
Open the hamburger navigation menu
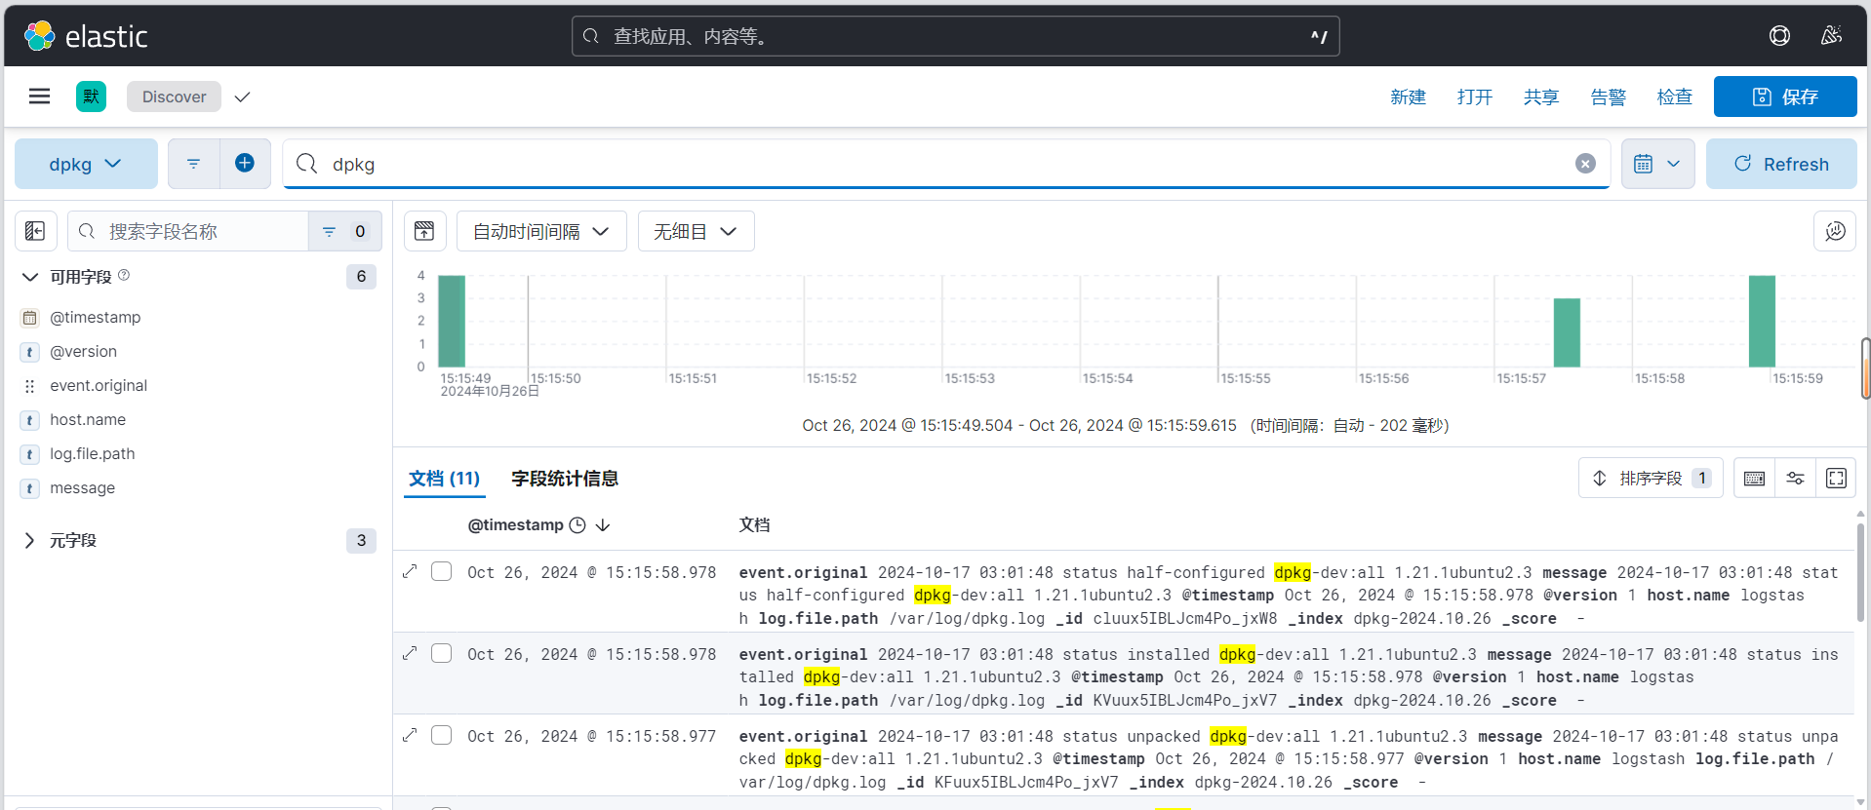(x=40, y=96)
